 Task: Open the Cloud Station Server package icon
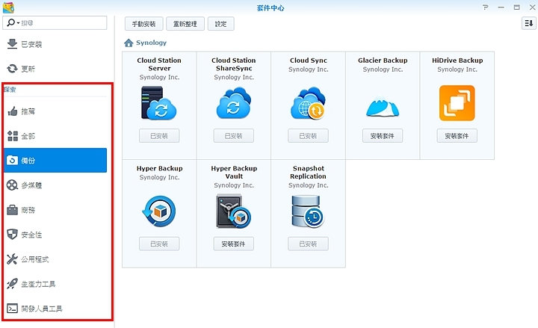159,103
